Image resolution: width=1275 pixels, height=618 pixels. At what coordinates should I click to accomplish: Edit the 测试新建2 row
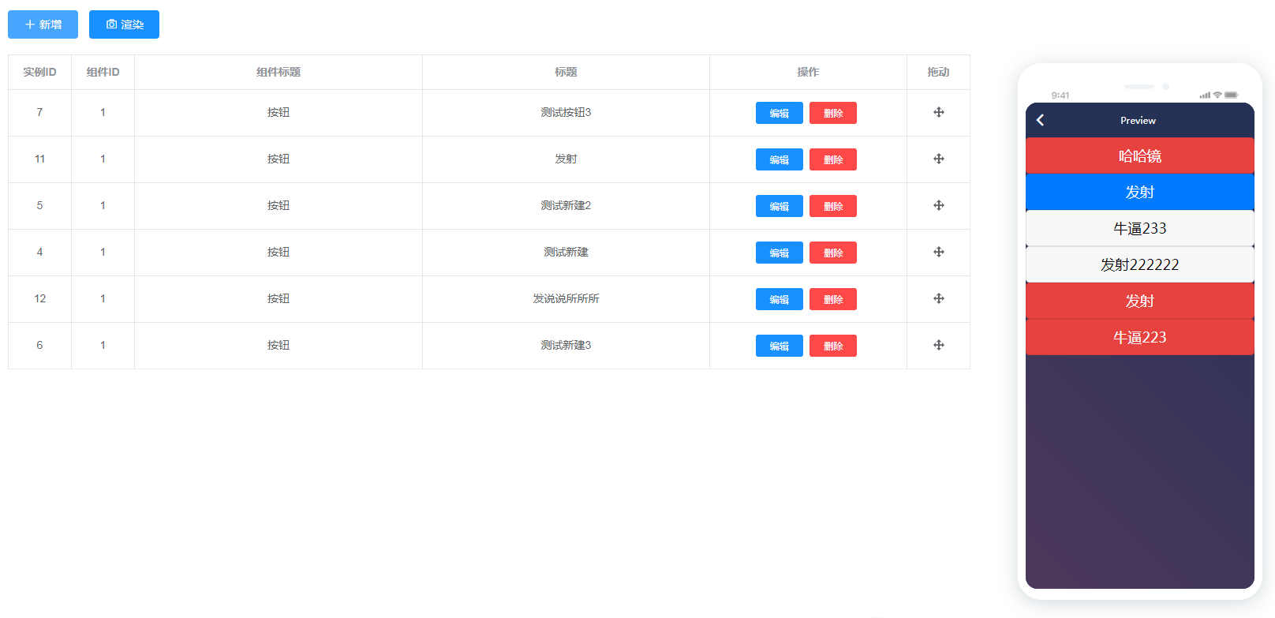[x=779, y=206]
